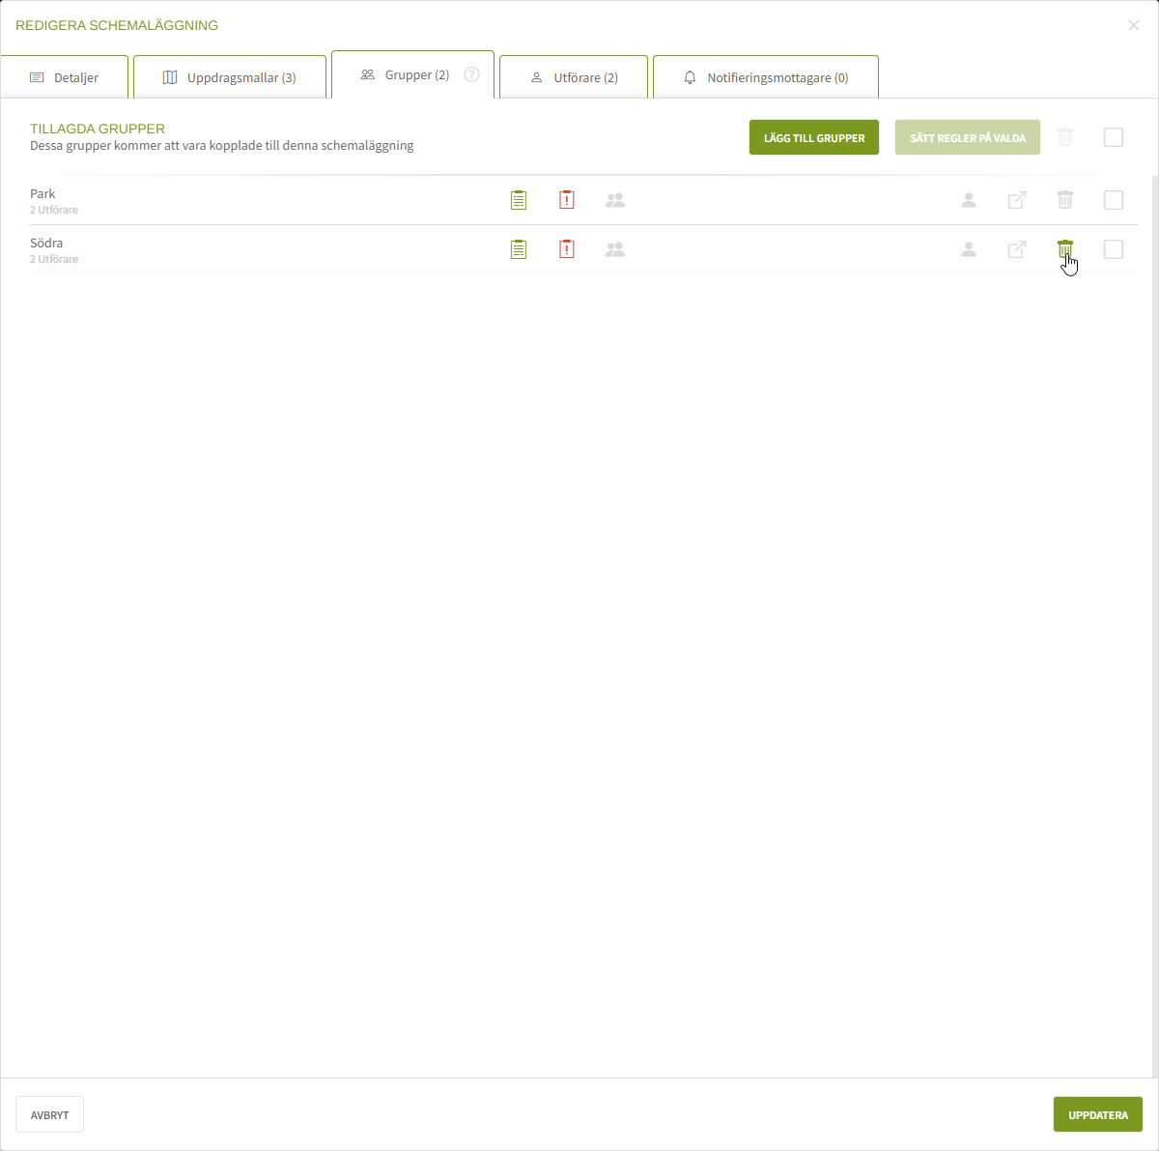Click the person icon for Södra row

[x=969, y=249]
